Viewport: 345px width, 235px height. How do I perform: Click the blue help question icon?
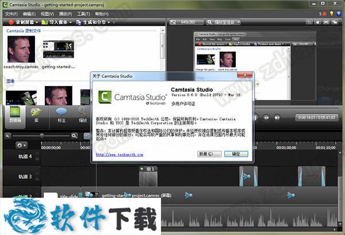(x=339, y=14)
